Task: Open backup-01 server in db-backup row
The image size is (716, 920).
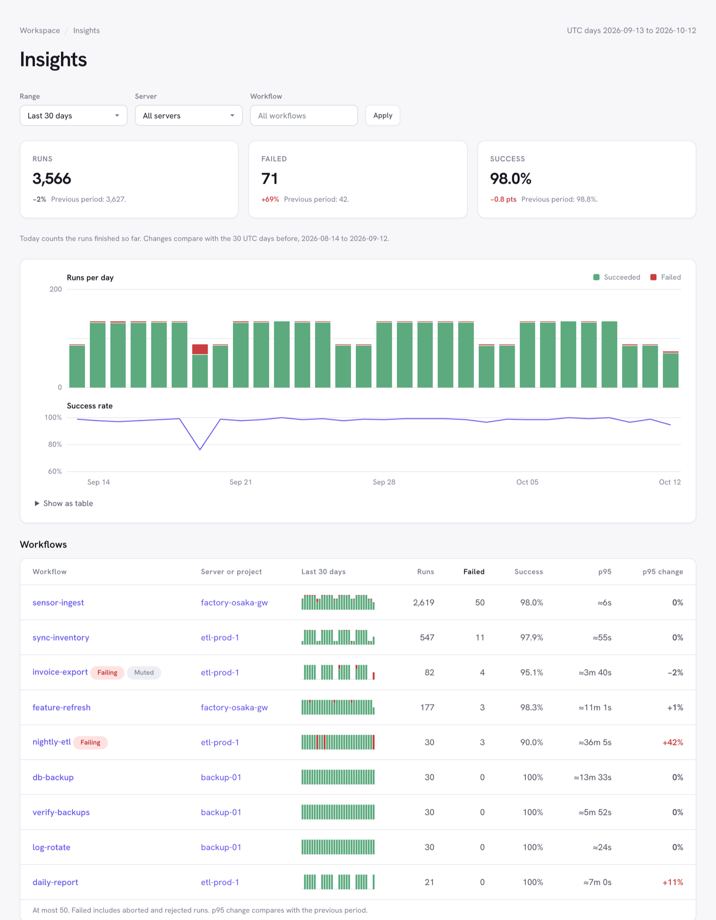Action: pos(221,777)
